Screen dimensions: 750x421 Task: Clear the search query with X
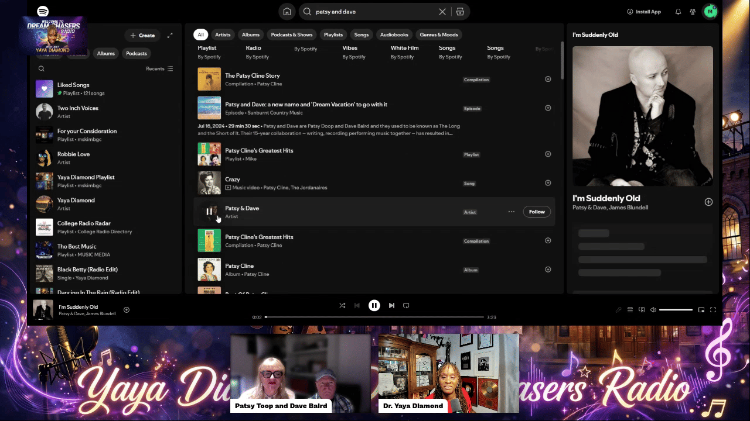point(442,12)
